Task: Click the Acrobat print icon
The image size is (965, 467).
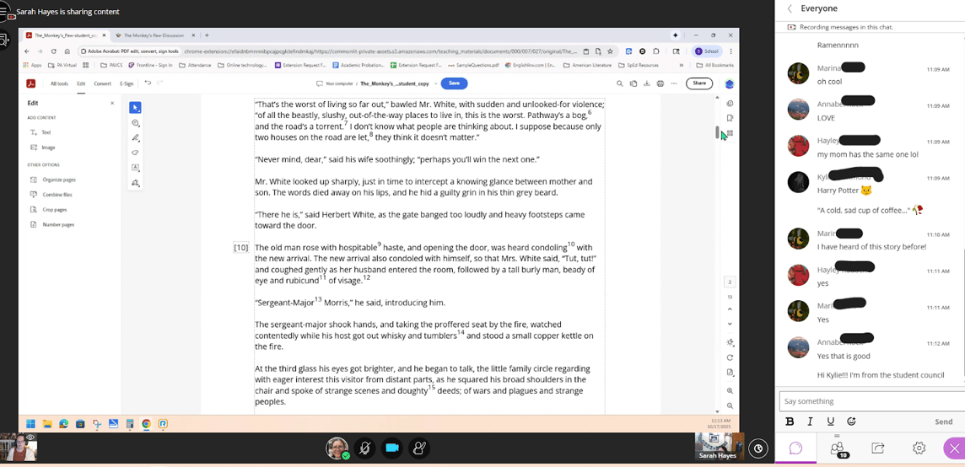Action: coord(660,83)
